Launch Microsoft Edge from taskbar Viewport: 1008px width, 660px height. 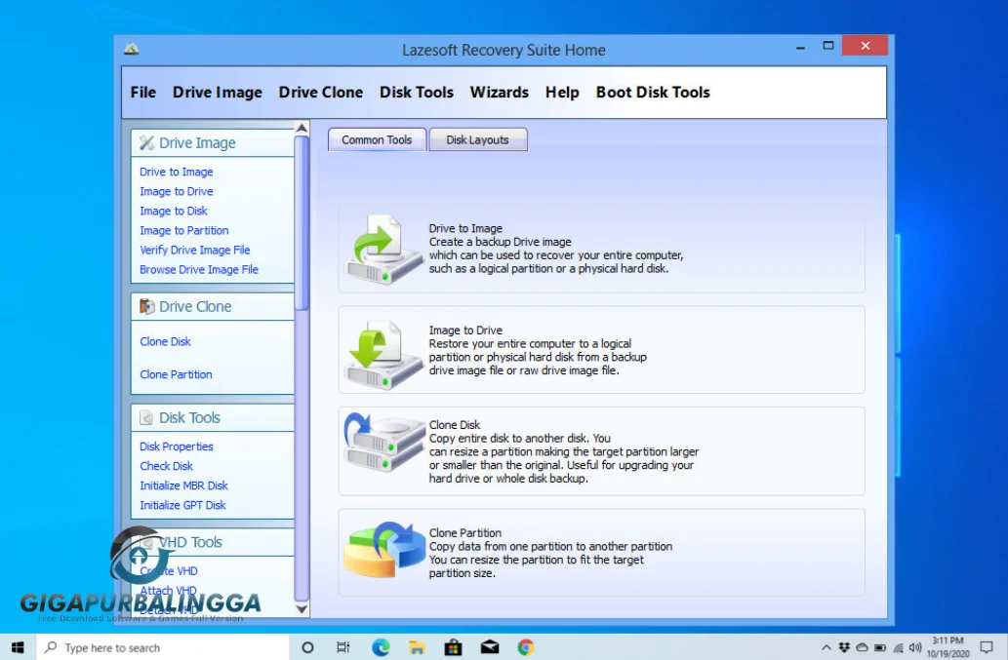(x=381, y=647)
